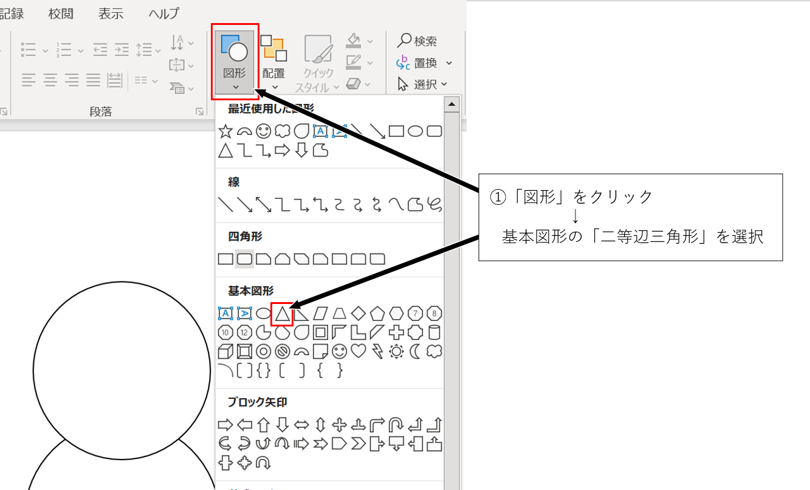Choose the left block arrow in ブロック矢印
This screenshot has width=810, height=490.
point(244,424)
